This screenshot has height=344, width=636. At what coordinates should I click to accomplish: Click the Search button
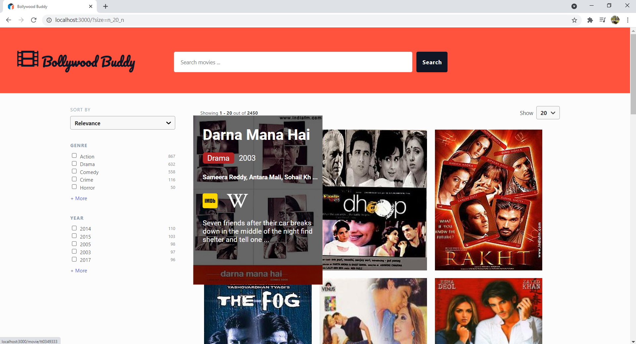[x=432, y=62]
